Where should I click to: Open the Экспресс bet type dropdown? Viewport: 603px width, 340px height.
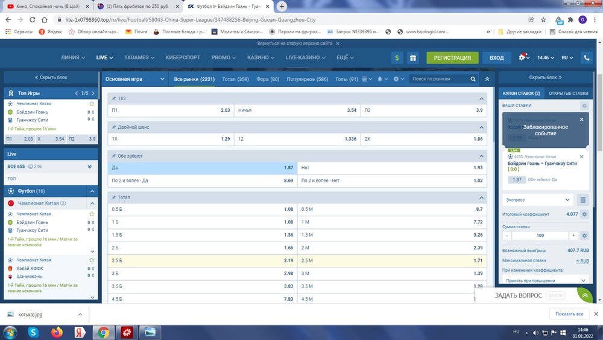coord(538,200)
